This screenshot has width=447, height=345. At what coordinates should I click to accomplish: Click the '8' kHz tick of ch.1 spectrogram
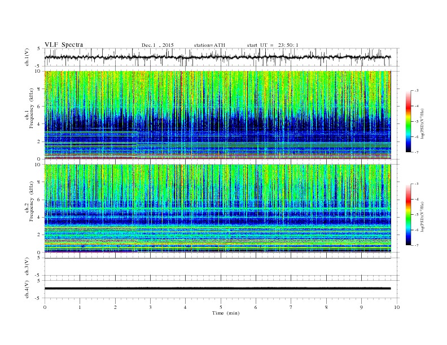39,89
